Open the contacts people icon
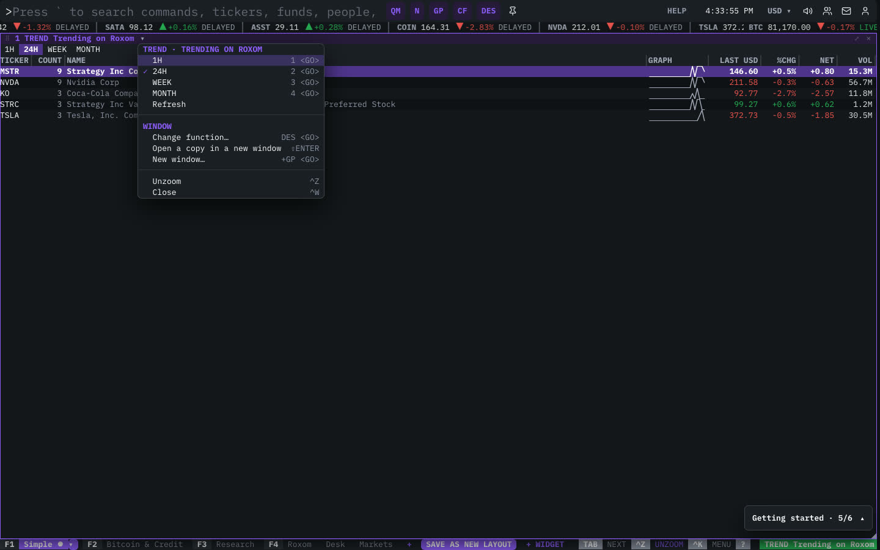The height and width of the screenshot is (550, 880). pos(827,11)
